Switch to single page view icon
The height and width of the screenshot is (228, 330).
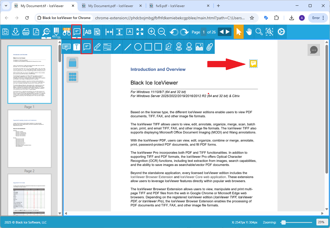(72, 63)
